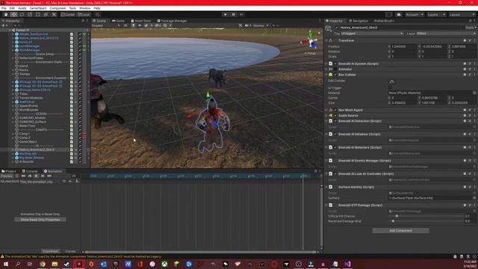
Task: Open the Component menu
Action: pyautogui.click(x=58, y=8)
